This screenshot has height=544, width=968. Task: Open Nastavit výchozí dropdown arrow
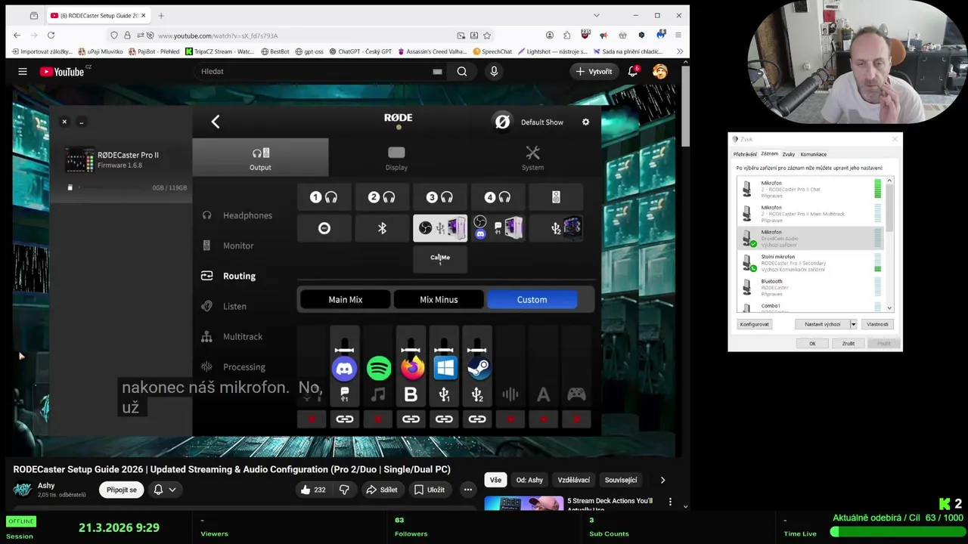point(853,324)
